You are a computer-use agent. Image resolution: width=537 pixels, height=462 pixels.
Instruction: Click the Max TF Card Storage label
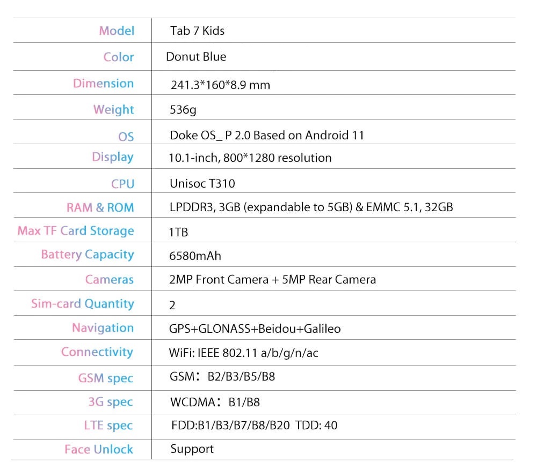coord(76,231)
